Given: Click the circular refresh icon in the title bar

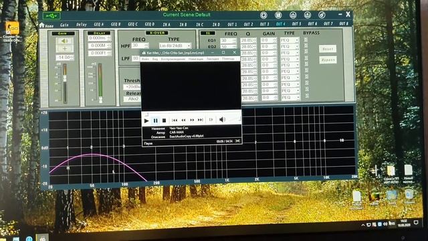Looking at the screenshot, I should [x=263, y=15].
